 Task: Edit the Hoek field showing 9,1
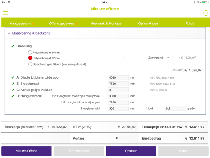(175, 108)
